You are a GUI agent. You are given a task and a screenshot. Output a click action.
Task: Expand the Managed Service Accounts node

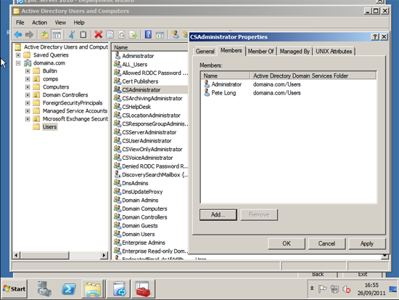click(x=28, y=111)
